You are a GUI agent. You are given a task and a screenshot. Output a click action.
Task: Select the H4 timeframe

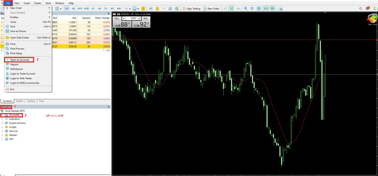(99, 8)
